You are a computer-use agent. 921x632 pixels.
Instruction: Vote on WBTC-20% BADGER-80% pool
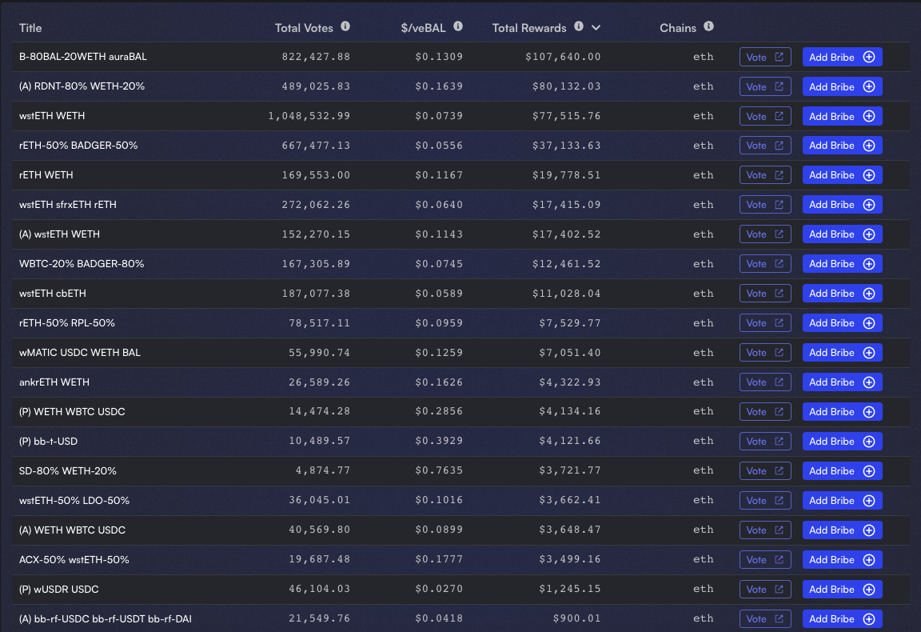(x=765, y=264)
